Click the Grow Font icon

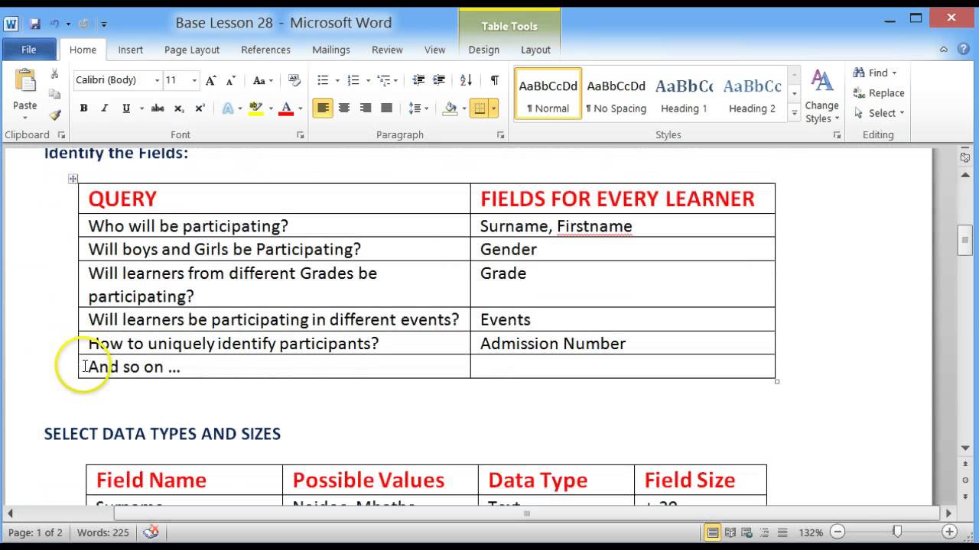pos(211,80)
